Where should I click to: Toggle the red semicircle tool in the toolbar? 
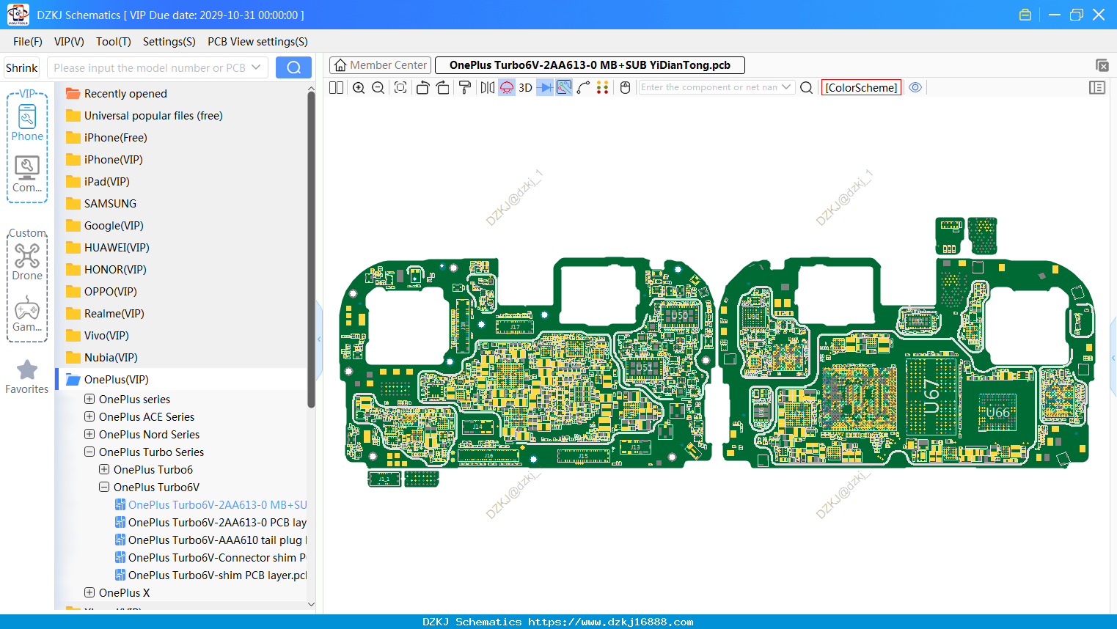[507, 88]
